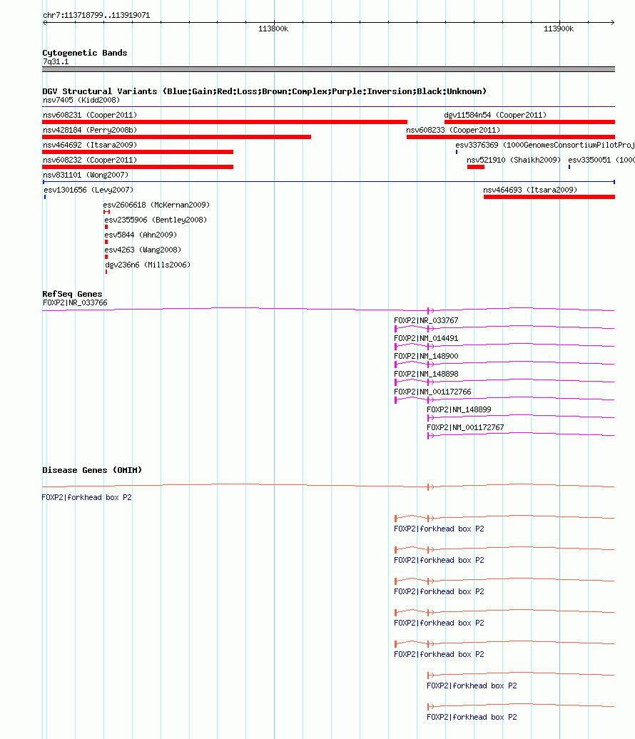
Task: Click the nsv831101 (Wong2007) text label
Action: (x=86, y=175)
